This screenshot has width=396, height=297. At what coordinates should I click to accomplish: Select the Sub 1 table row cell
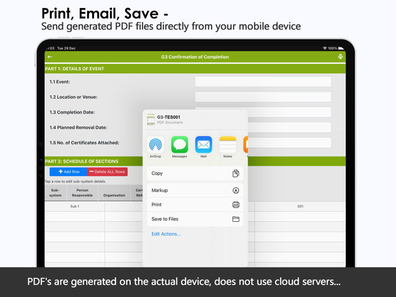point(75,206)
